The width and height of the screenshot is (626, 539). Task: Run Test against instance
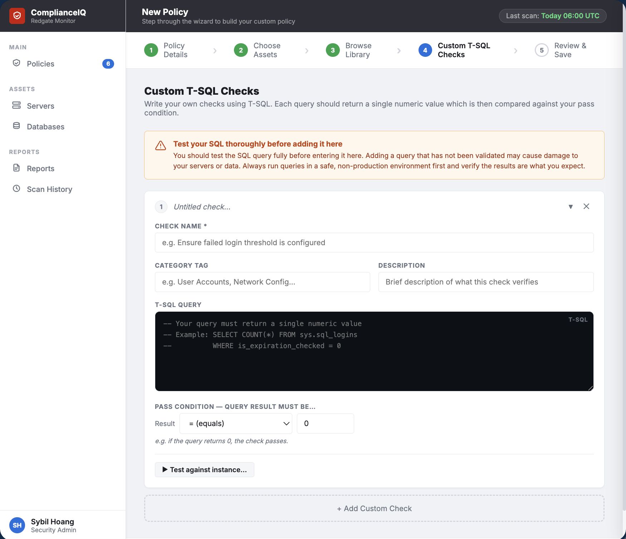(204, 469)
